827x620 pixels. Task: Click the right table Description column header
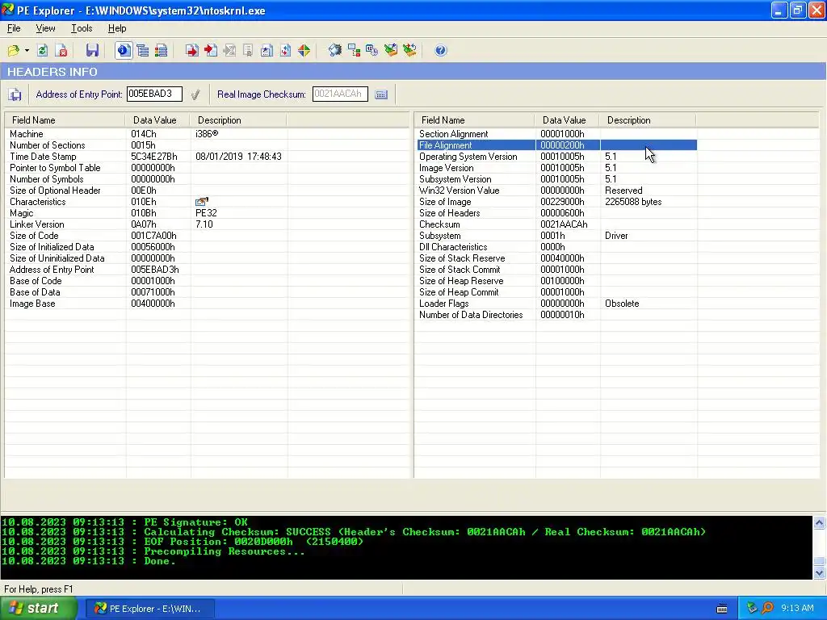coord(648,120)
